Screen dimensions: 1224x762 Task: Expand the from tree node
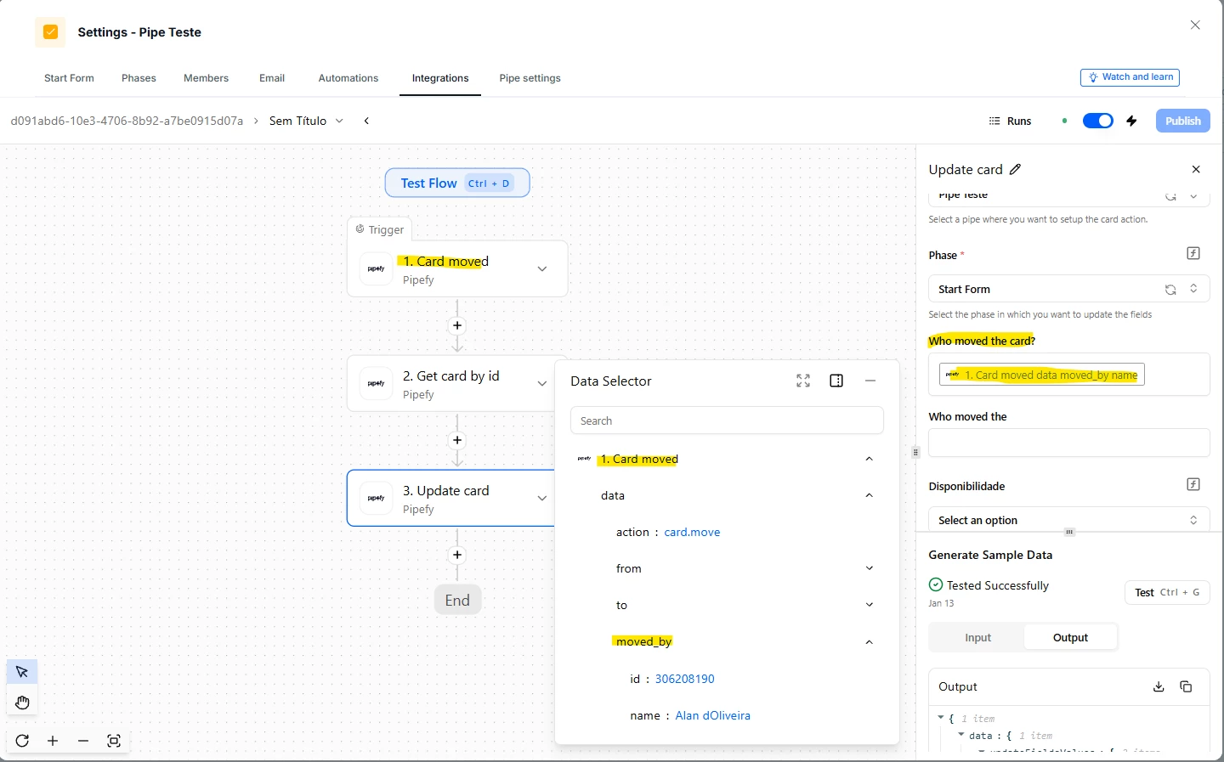point(869,568)
